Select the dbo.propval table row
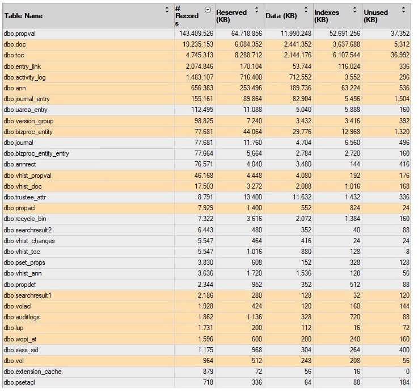The image size is (418, 392). click(x=20, y=34)
